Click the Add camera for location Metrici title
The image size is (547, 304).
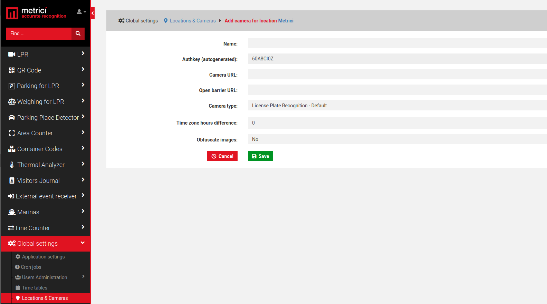pos(259,21)
